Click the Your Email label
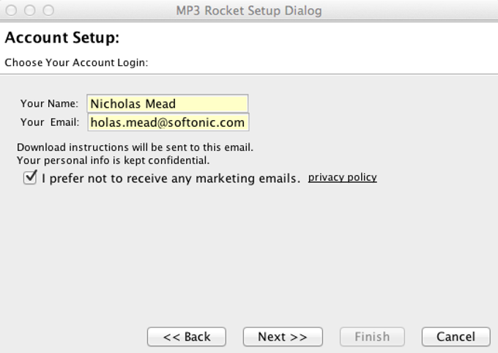 (x=49, y=122)
